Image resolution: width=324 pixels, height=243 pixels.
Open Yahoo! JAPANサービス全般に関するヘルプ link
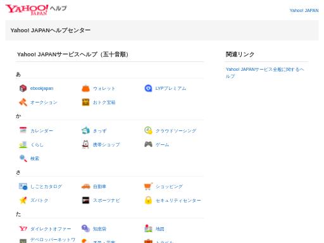(x=265, y=73)
